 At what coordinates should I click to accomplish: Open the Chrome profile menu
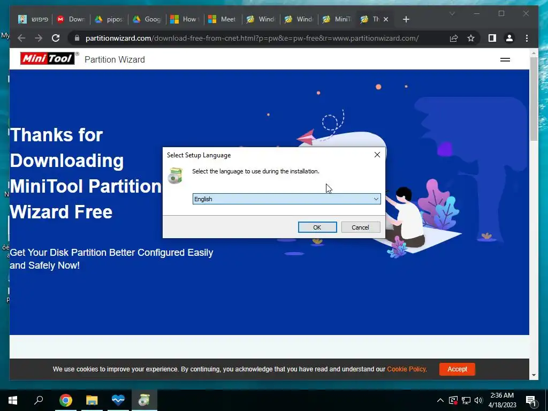509,38
